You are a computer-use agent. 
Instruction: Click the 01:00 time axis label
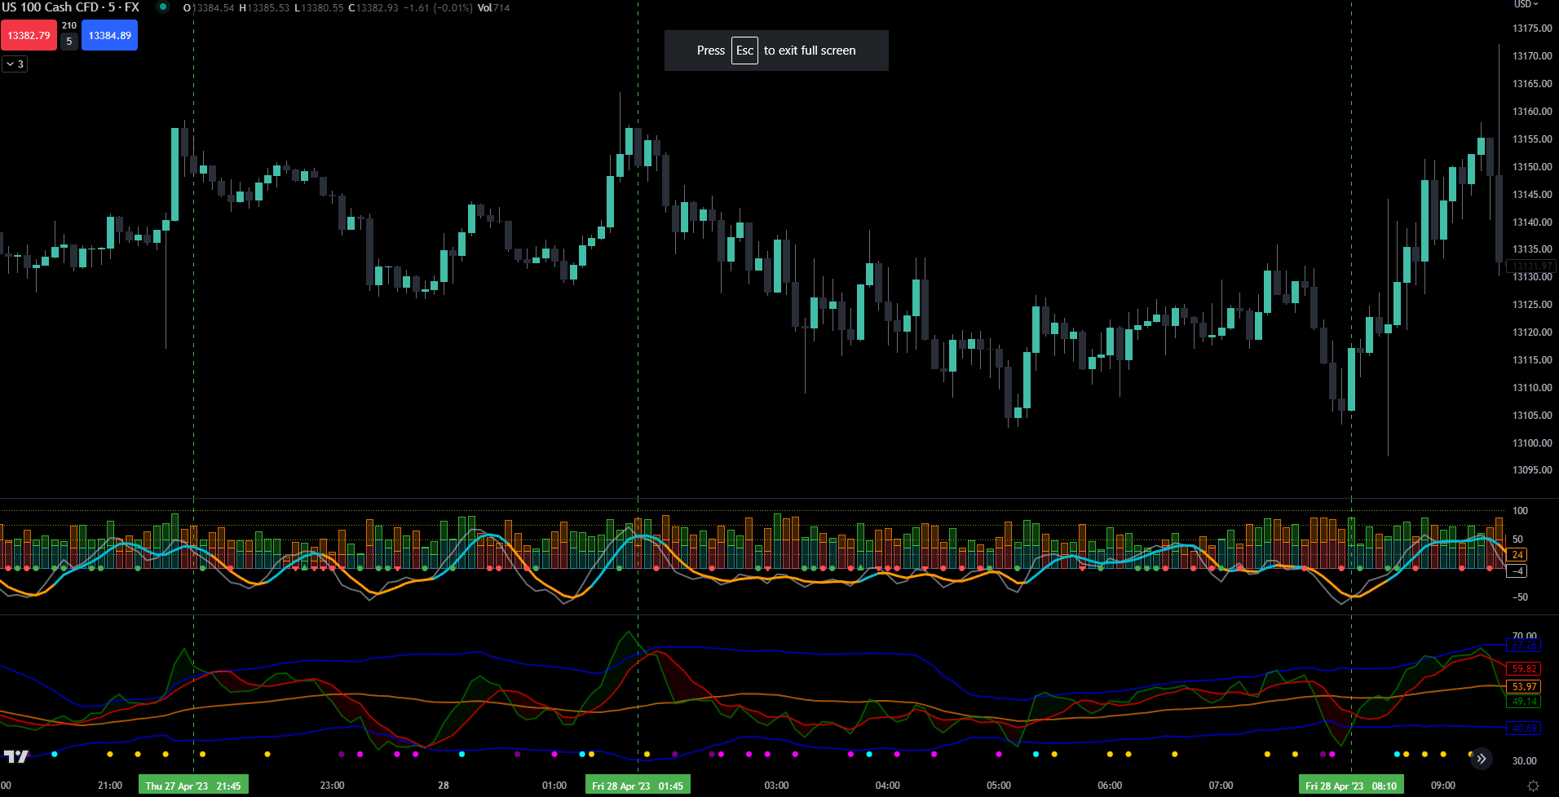[x=554, y=786]
